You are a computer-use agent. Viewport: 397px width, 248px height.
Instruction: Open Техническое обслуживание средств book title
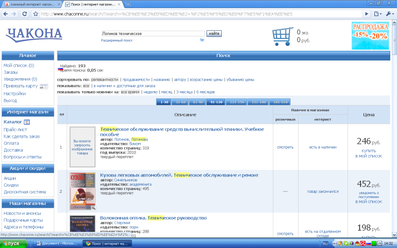[x=182, y=132]
